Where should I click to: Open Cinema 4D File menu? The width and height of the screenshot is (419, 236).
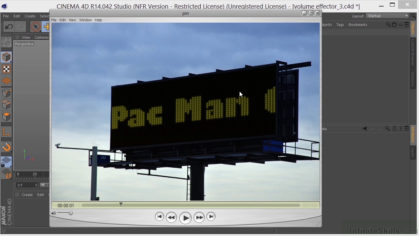[6, 16]
